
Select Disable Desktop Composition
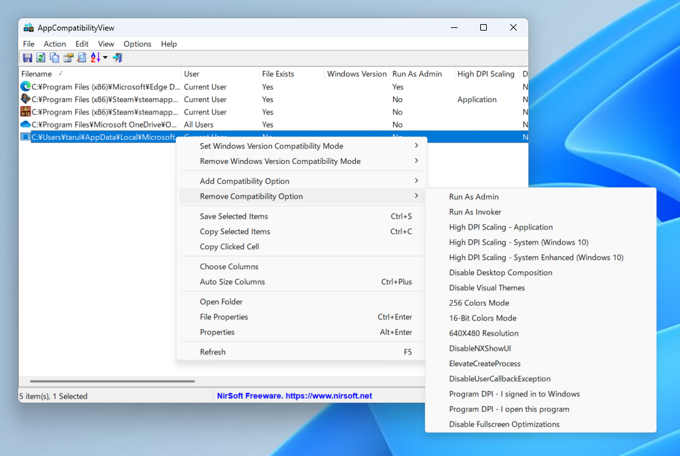tap(540, 273)
